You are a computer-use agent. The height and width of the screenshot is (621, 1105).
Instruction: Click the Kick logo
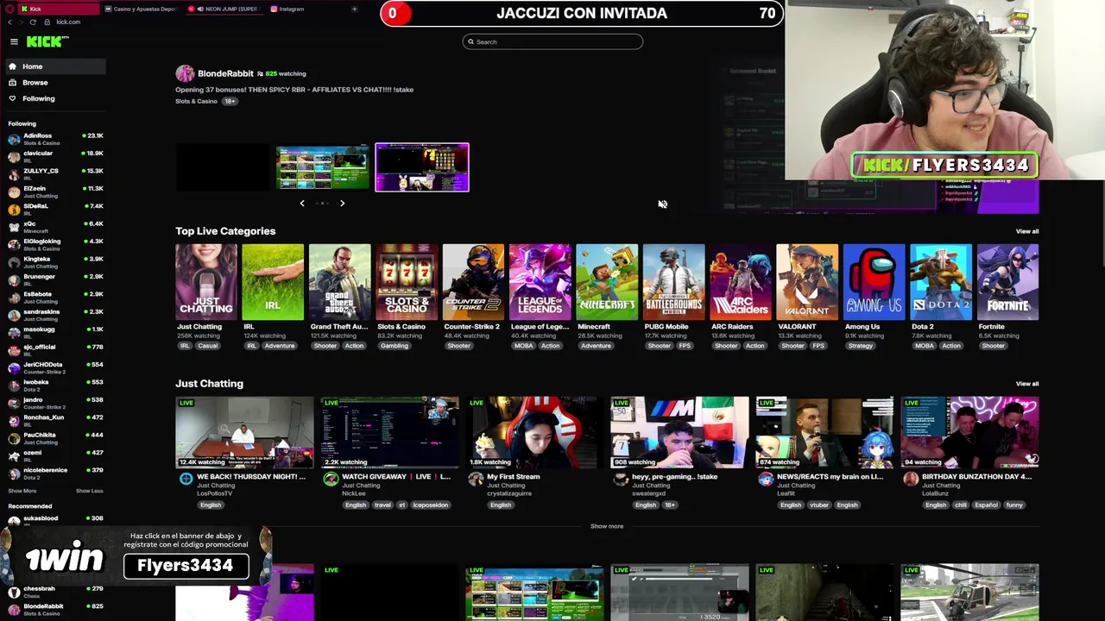click(46, 41)
